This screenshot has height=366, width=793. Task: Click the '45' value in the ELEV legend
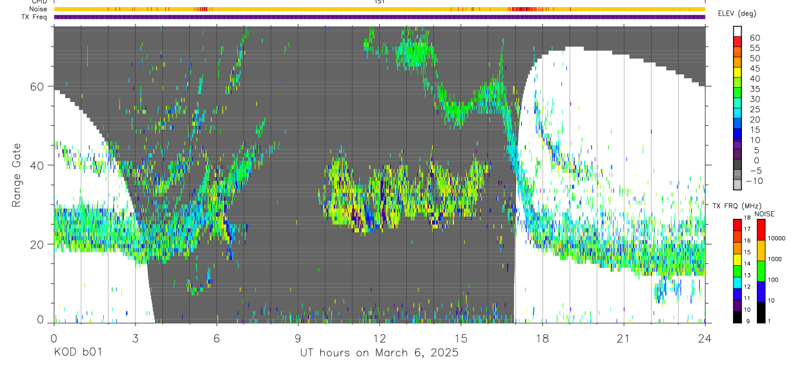(x=754, y=68)
